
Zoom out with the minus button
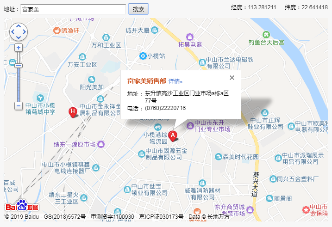coord(19,106)
